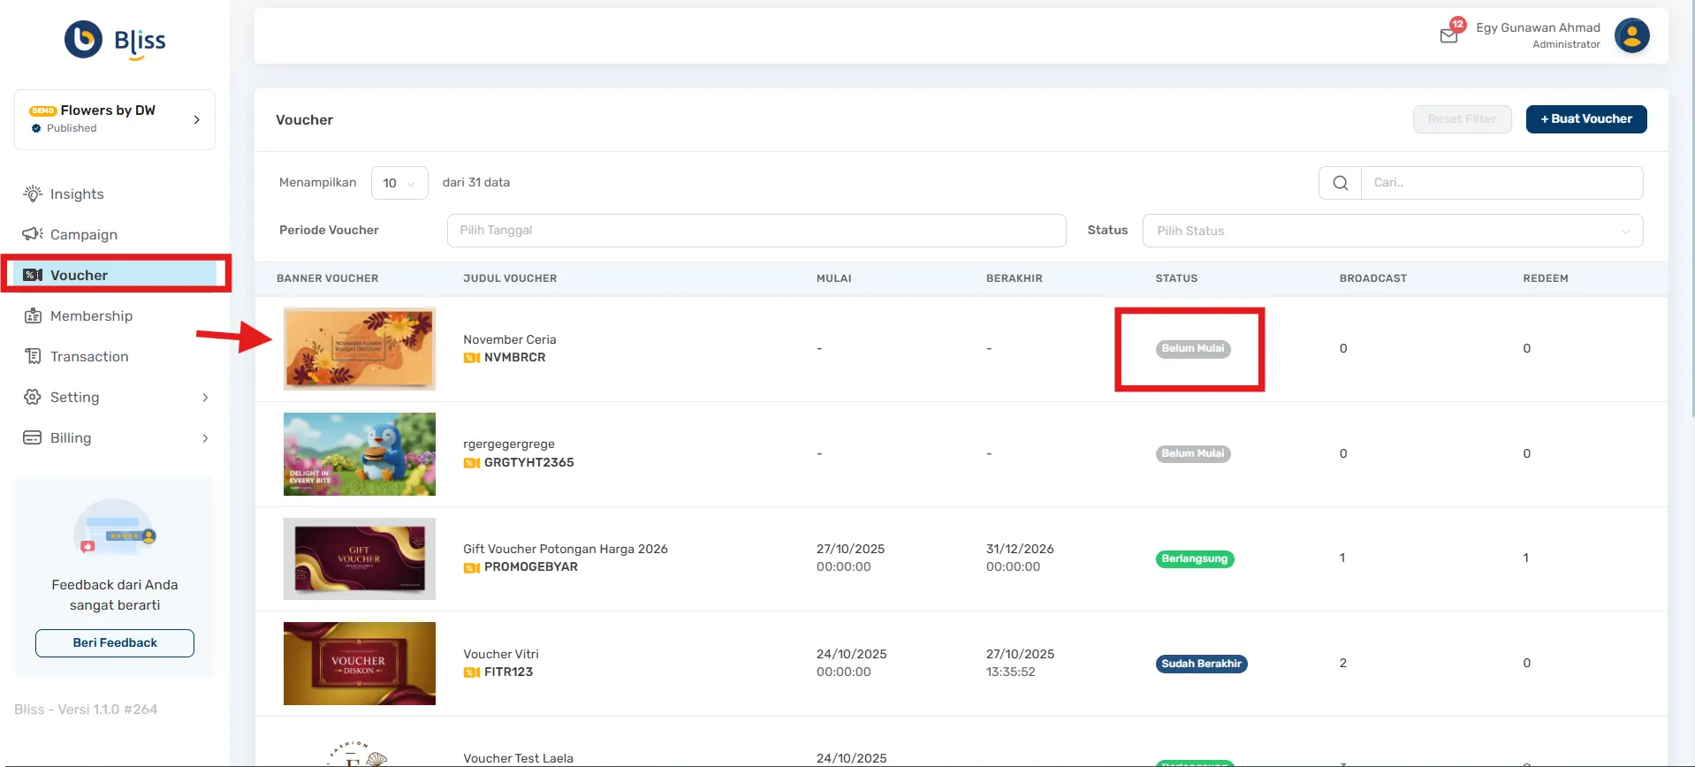Image resolution: width=1695 pixels, height=767 pixels.
Task: Click the Campaign megaphone icon
Action: tap(33, 234)
